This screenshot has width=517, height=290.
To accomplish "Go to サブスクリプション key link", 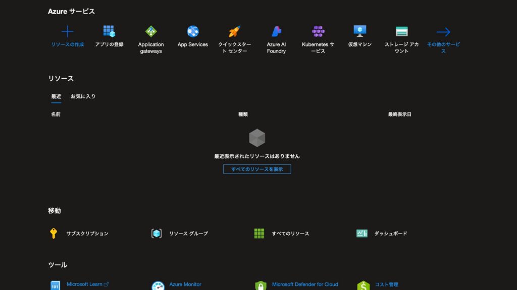I will [87, 234].
